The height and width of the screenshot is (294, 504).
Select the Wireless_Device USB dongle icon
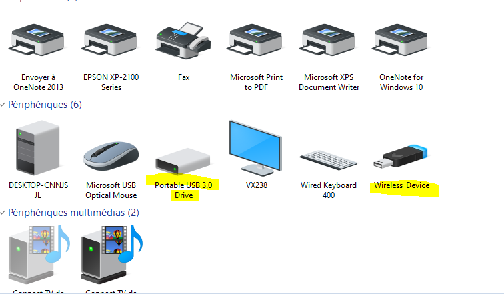(x=401, y=157)
